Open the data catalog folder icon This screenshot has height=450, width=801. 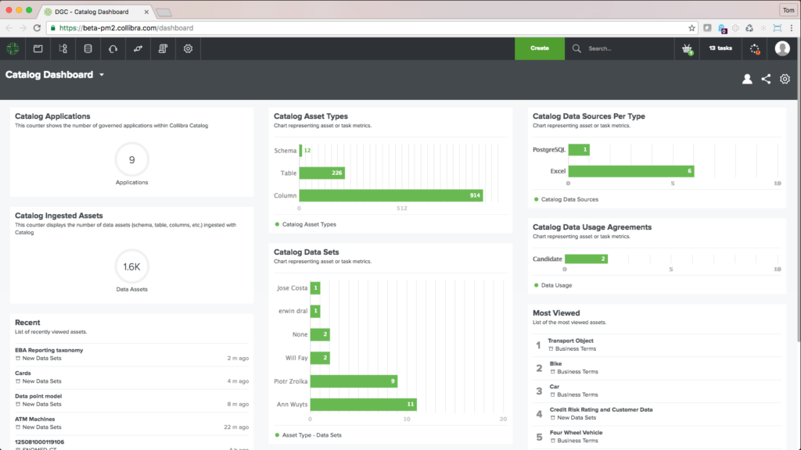(37, 48)
